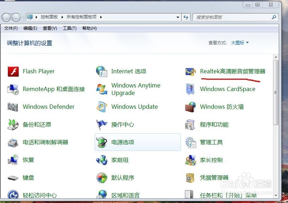Open the address bar history dropdown arrow
Image resolution: width=288 pixels, height=203 pixels.
(178, 17)
